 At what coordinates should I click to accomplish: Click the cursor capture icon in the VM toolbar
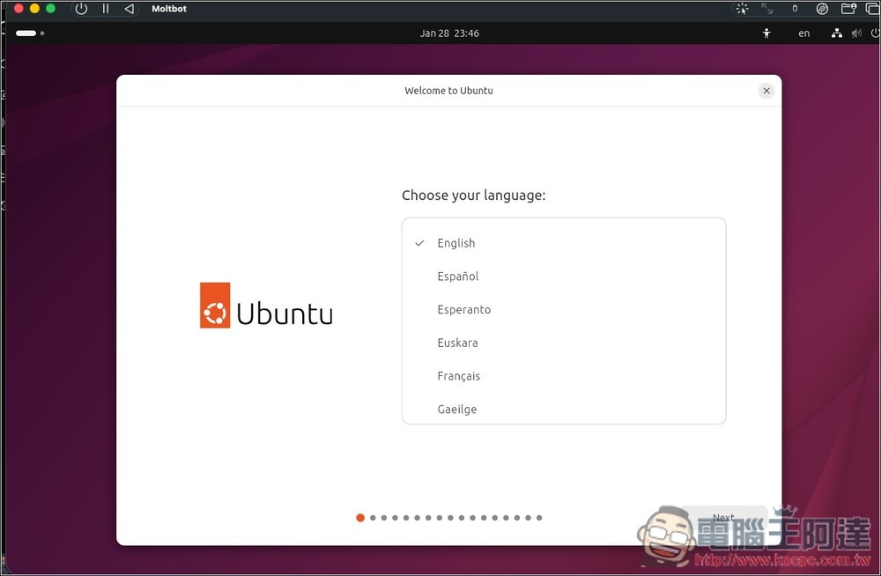[743, 9]
